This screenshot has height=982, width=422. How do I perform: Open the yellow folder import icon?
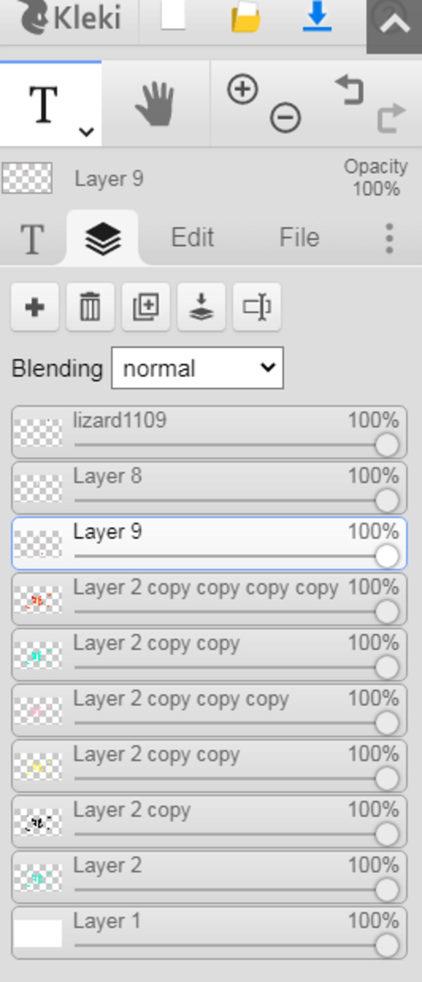(x=246, y=17)
